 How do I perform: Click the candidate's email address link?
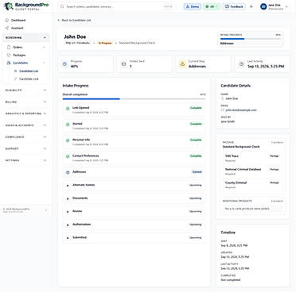click(241, 110)
